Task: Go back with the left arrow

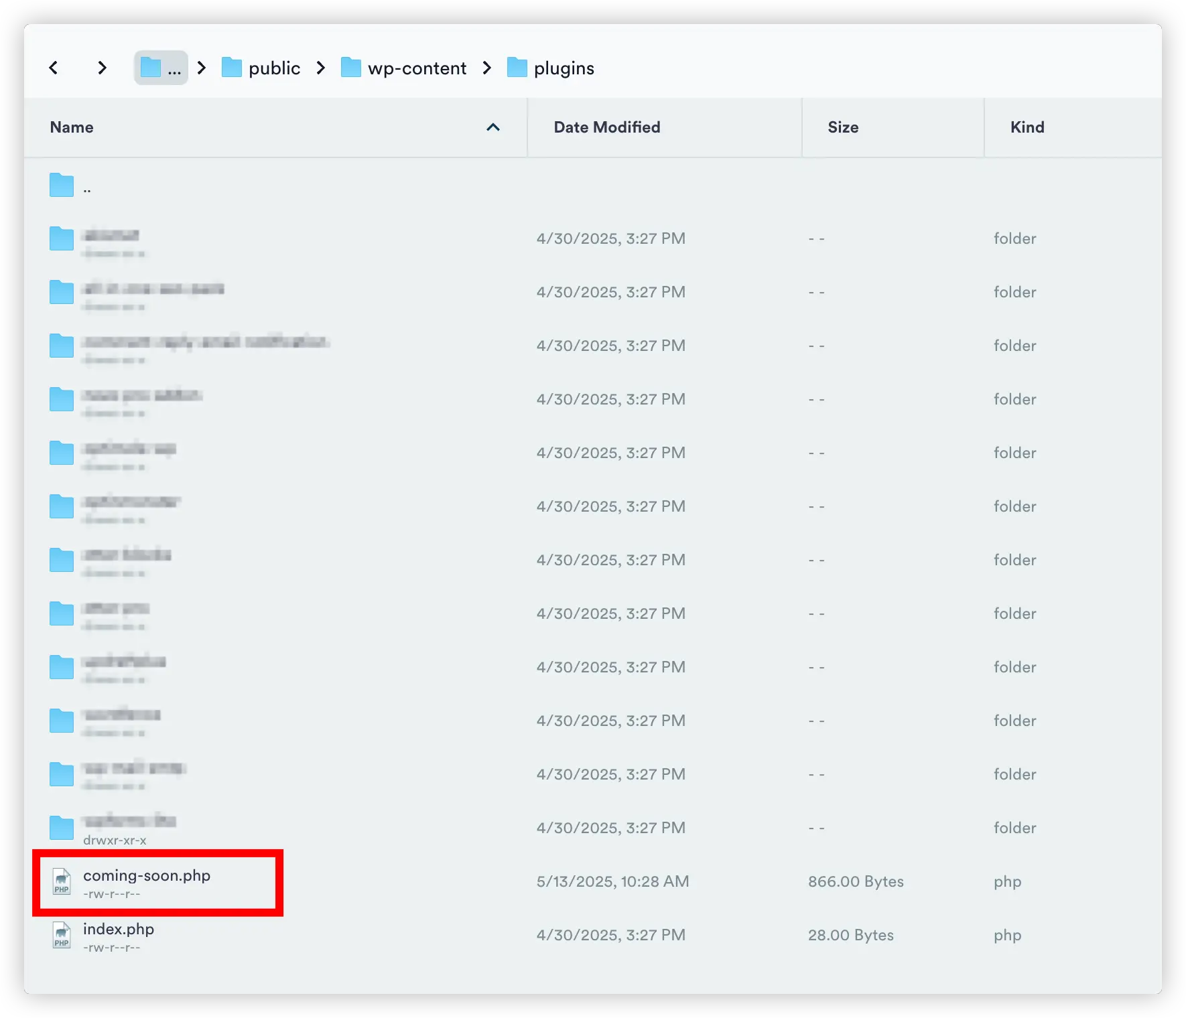Action: [54, 68]
